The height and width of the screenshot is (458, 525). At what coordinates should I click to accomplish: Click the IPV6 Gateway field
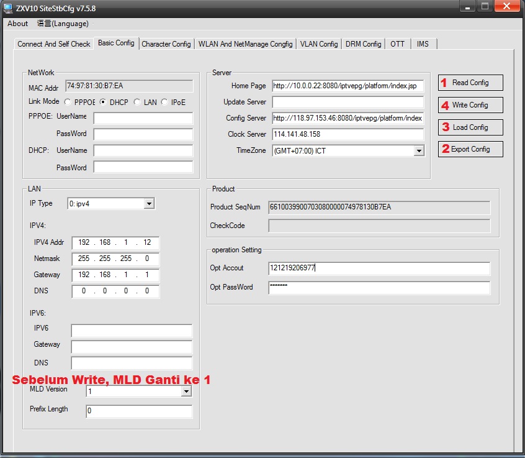132,347
